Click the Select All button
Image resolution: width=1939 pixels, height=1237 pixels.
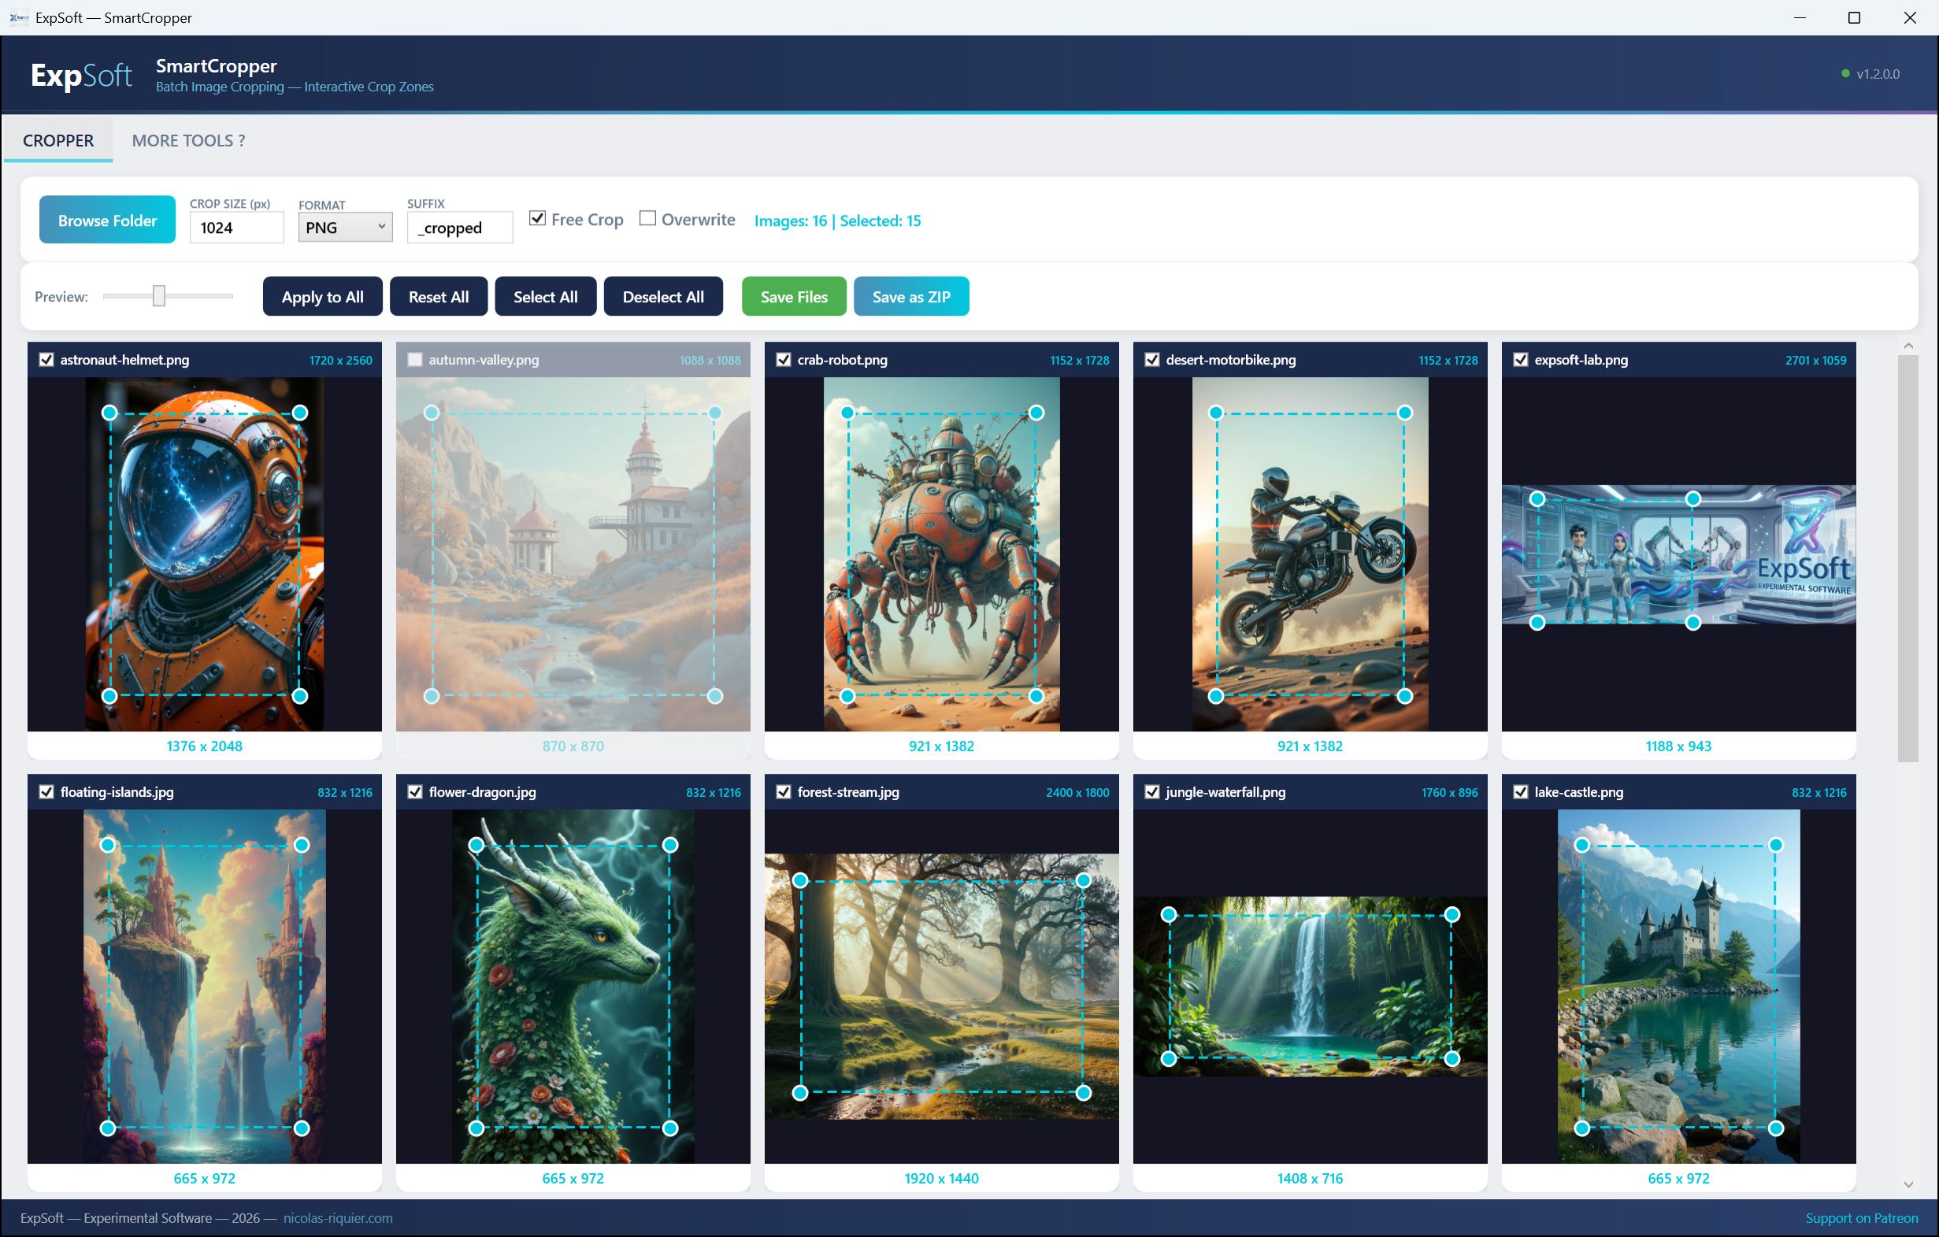pos(546,297)
